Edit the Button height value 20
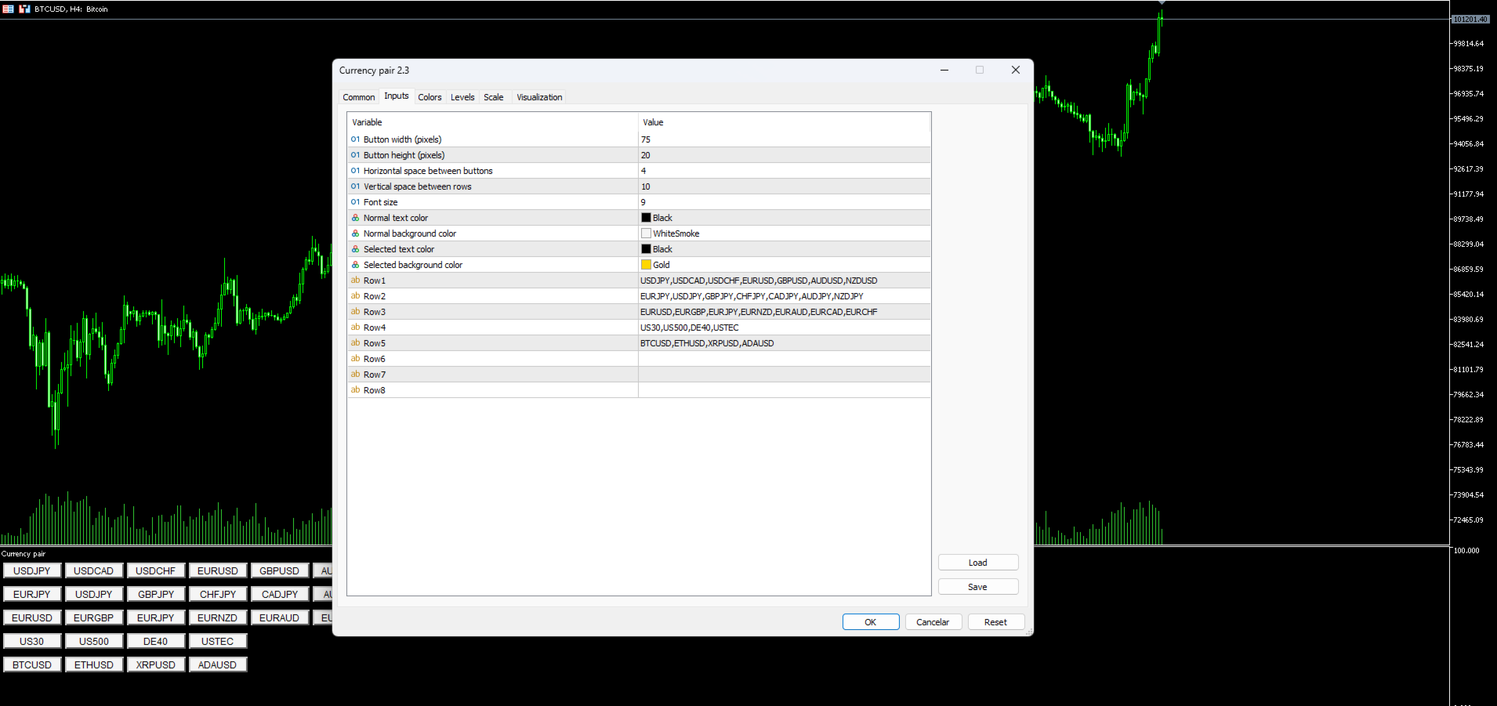The image size is (1497, 706). click(x=785, y=155)
